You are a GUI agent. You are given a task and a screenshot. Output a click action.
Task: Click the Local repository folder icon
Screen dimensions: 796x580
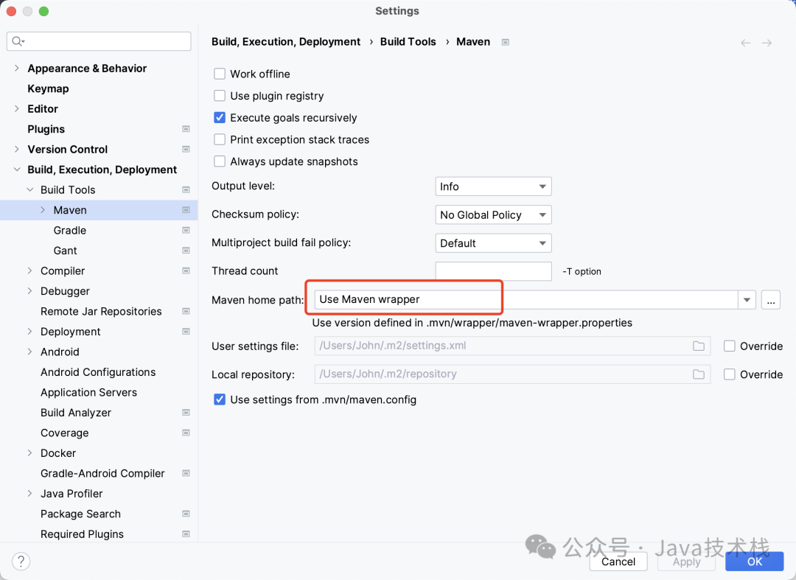click(x=699, y=374)
